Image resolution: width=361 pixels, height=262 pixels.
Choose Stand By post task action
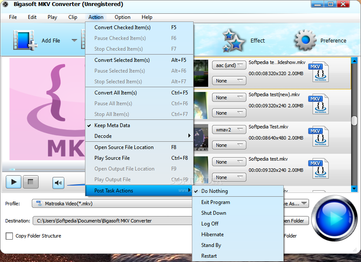tap(238, 245)
